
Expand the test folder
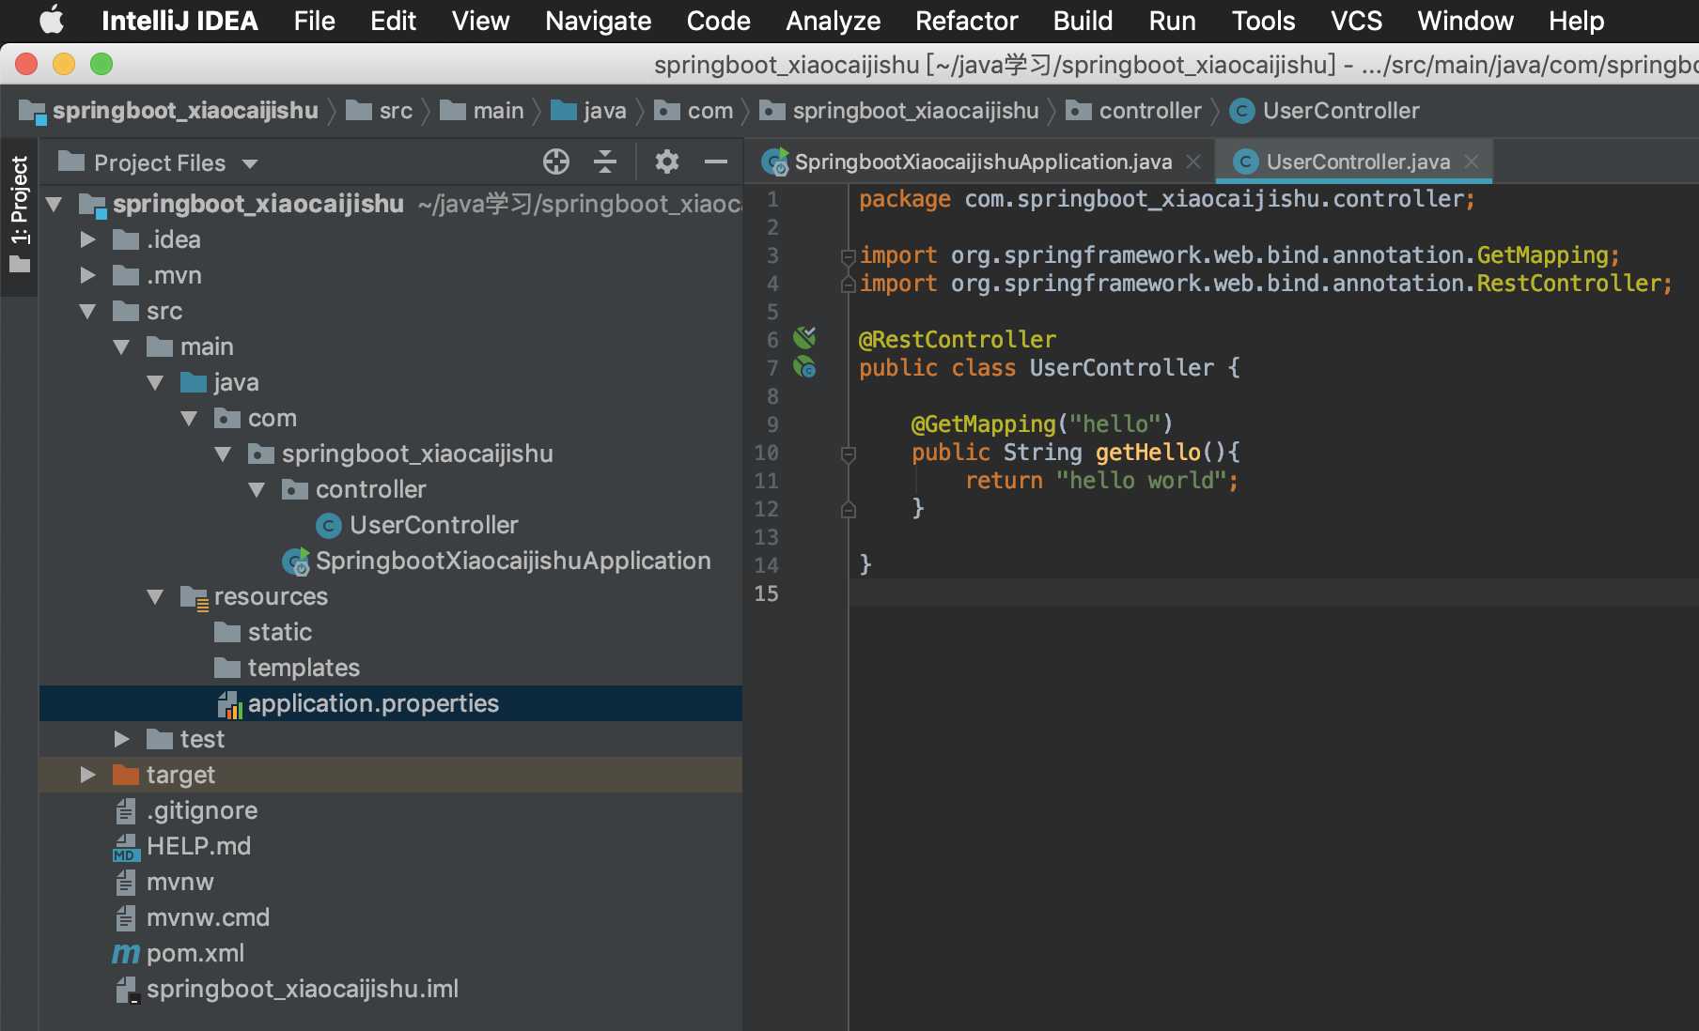point(121,739)
